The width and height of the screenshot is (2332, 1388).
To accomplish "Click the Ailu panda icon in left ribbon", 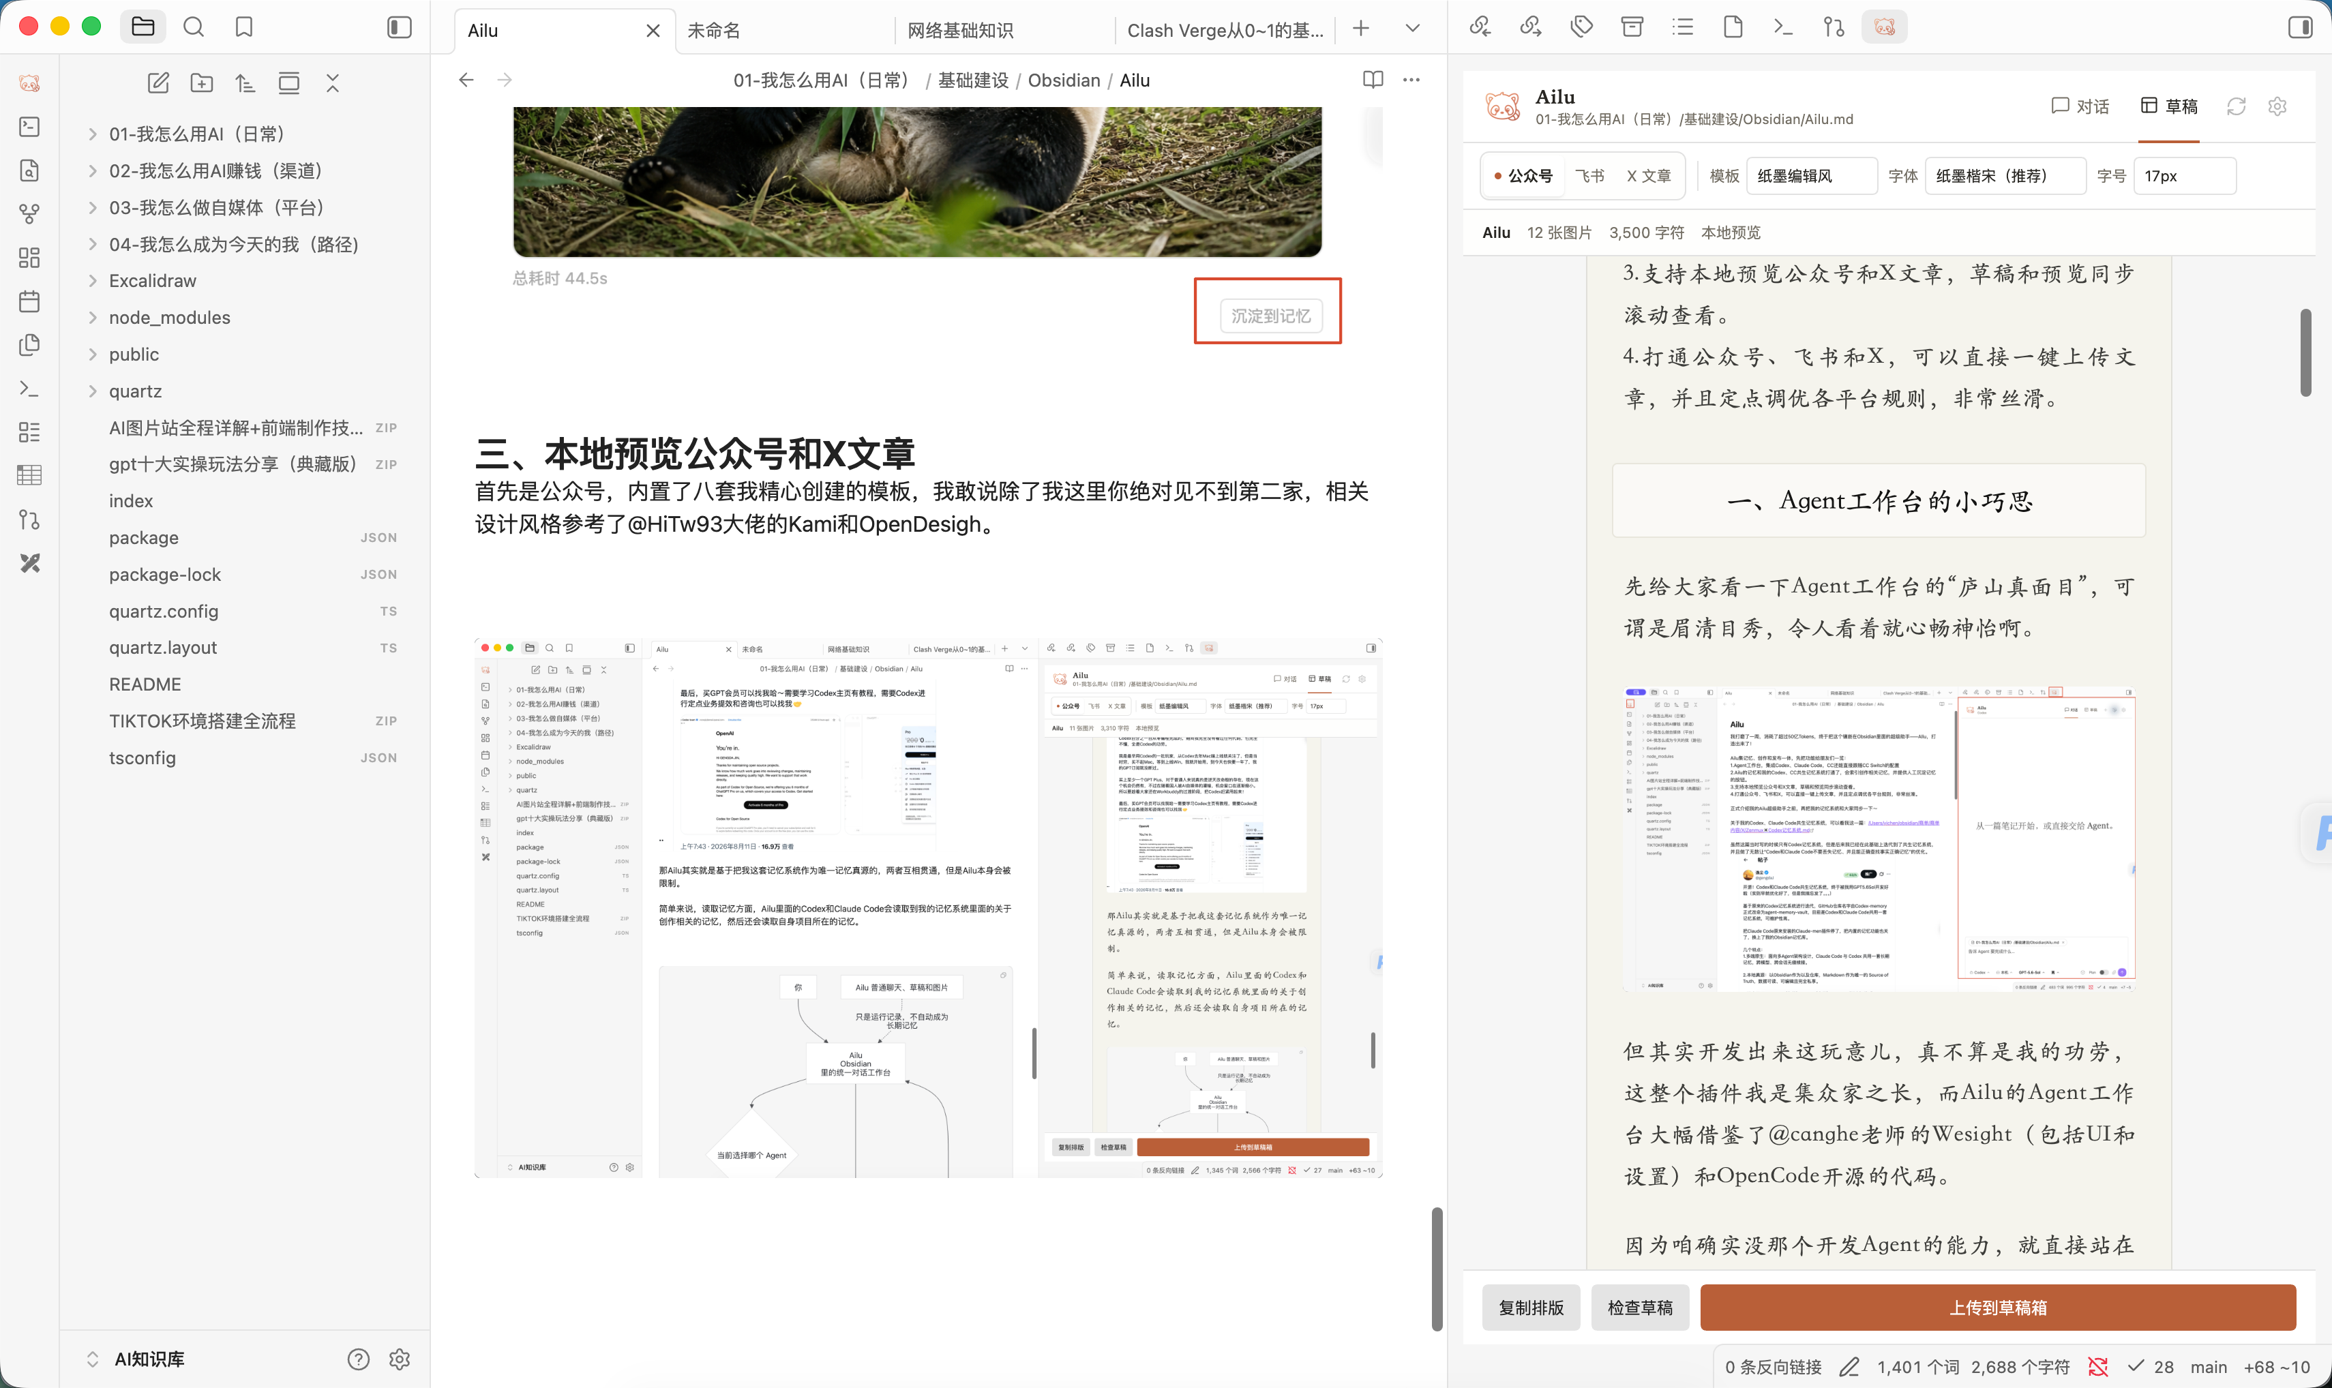I will [x=30, y=83].
